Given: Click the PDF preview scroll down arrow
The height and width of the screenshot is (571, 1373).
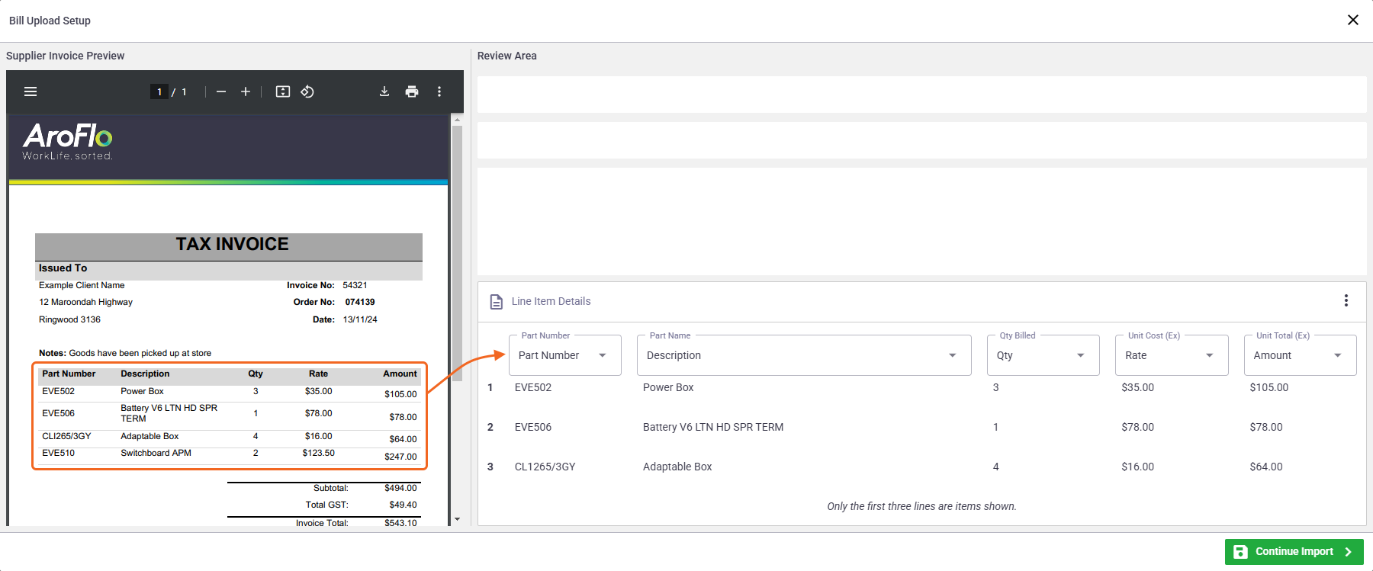Looking at the screenshot, I should pos(458,519).
